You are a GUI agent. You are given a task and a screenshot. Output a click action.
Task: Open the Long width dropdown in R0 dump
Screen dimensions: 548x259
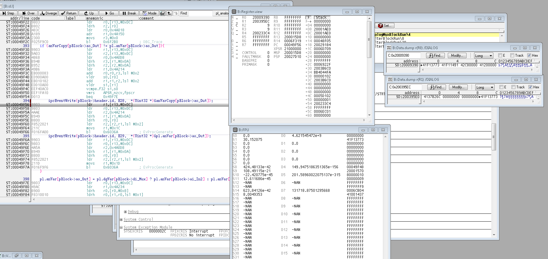coord(483,55)
